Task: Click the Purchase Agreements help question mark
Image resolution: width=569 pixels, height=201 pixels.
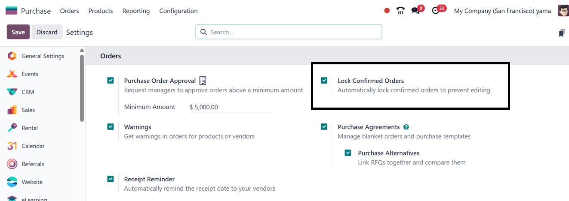Action: tap(406, 127)
